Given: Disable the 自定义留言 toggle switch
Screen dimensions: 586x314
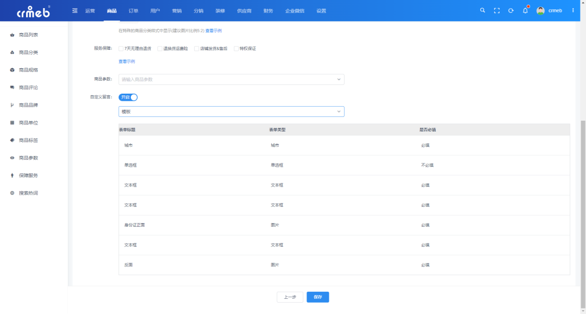Looking at the screenshot, I should coord(128,97).
